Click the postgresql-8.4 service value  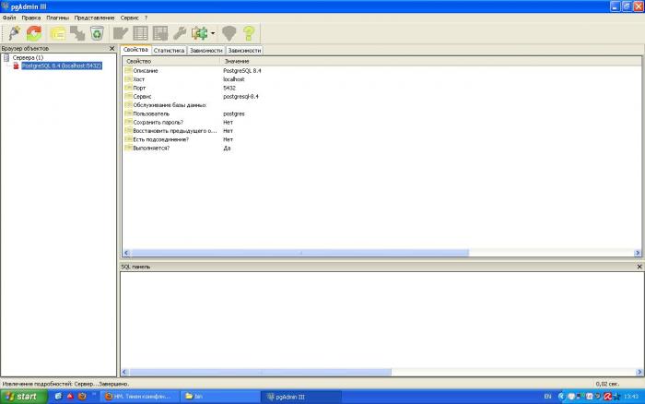tap(240, 96)
